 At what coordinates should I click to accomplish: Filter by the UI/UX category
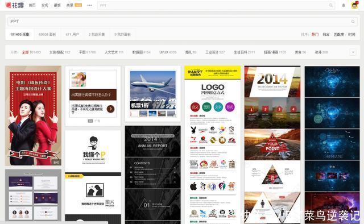pyautogui.click(x=168, y=52)
